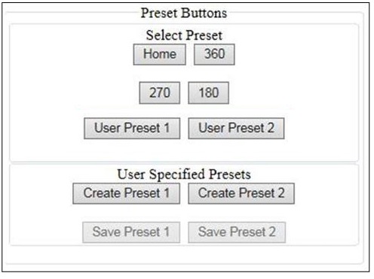Click the Select Preset heading

pos(184,35)
